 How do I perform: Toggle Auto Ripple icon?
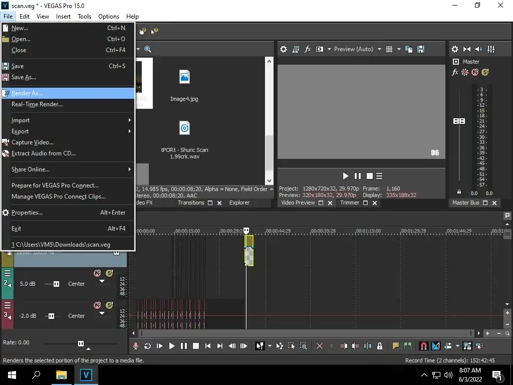(448, 346)
